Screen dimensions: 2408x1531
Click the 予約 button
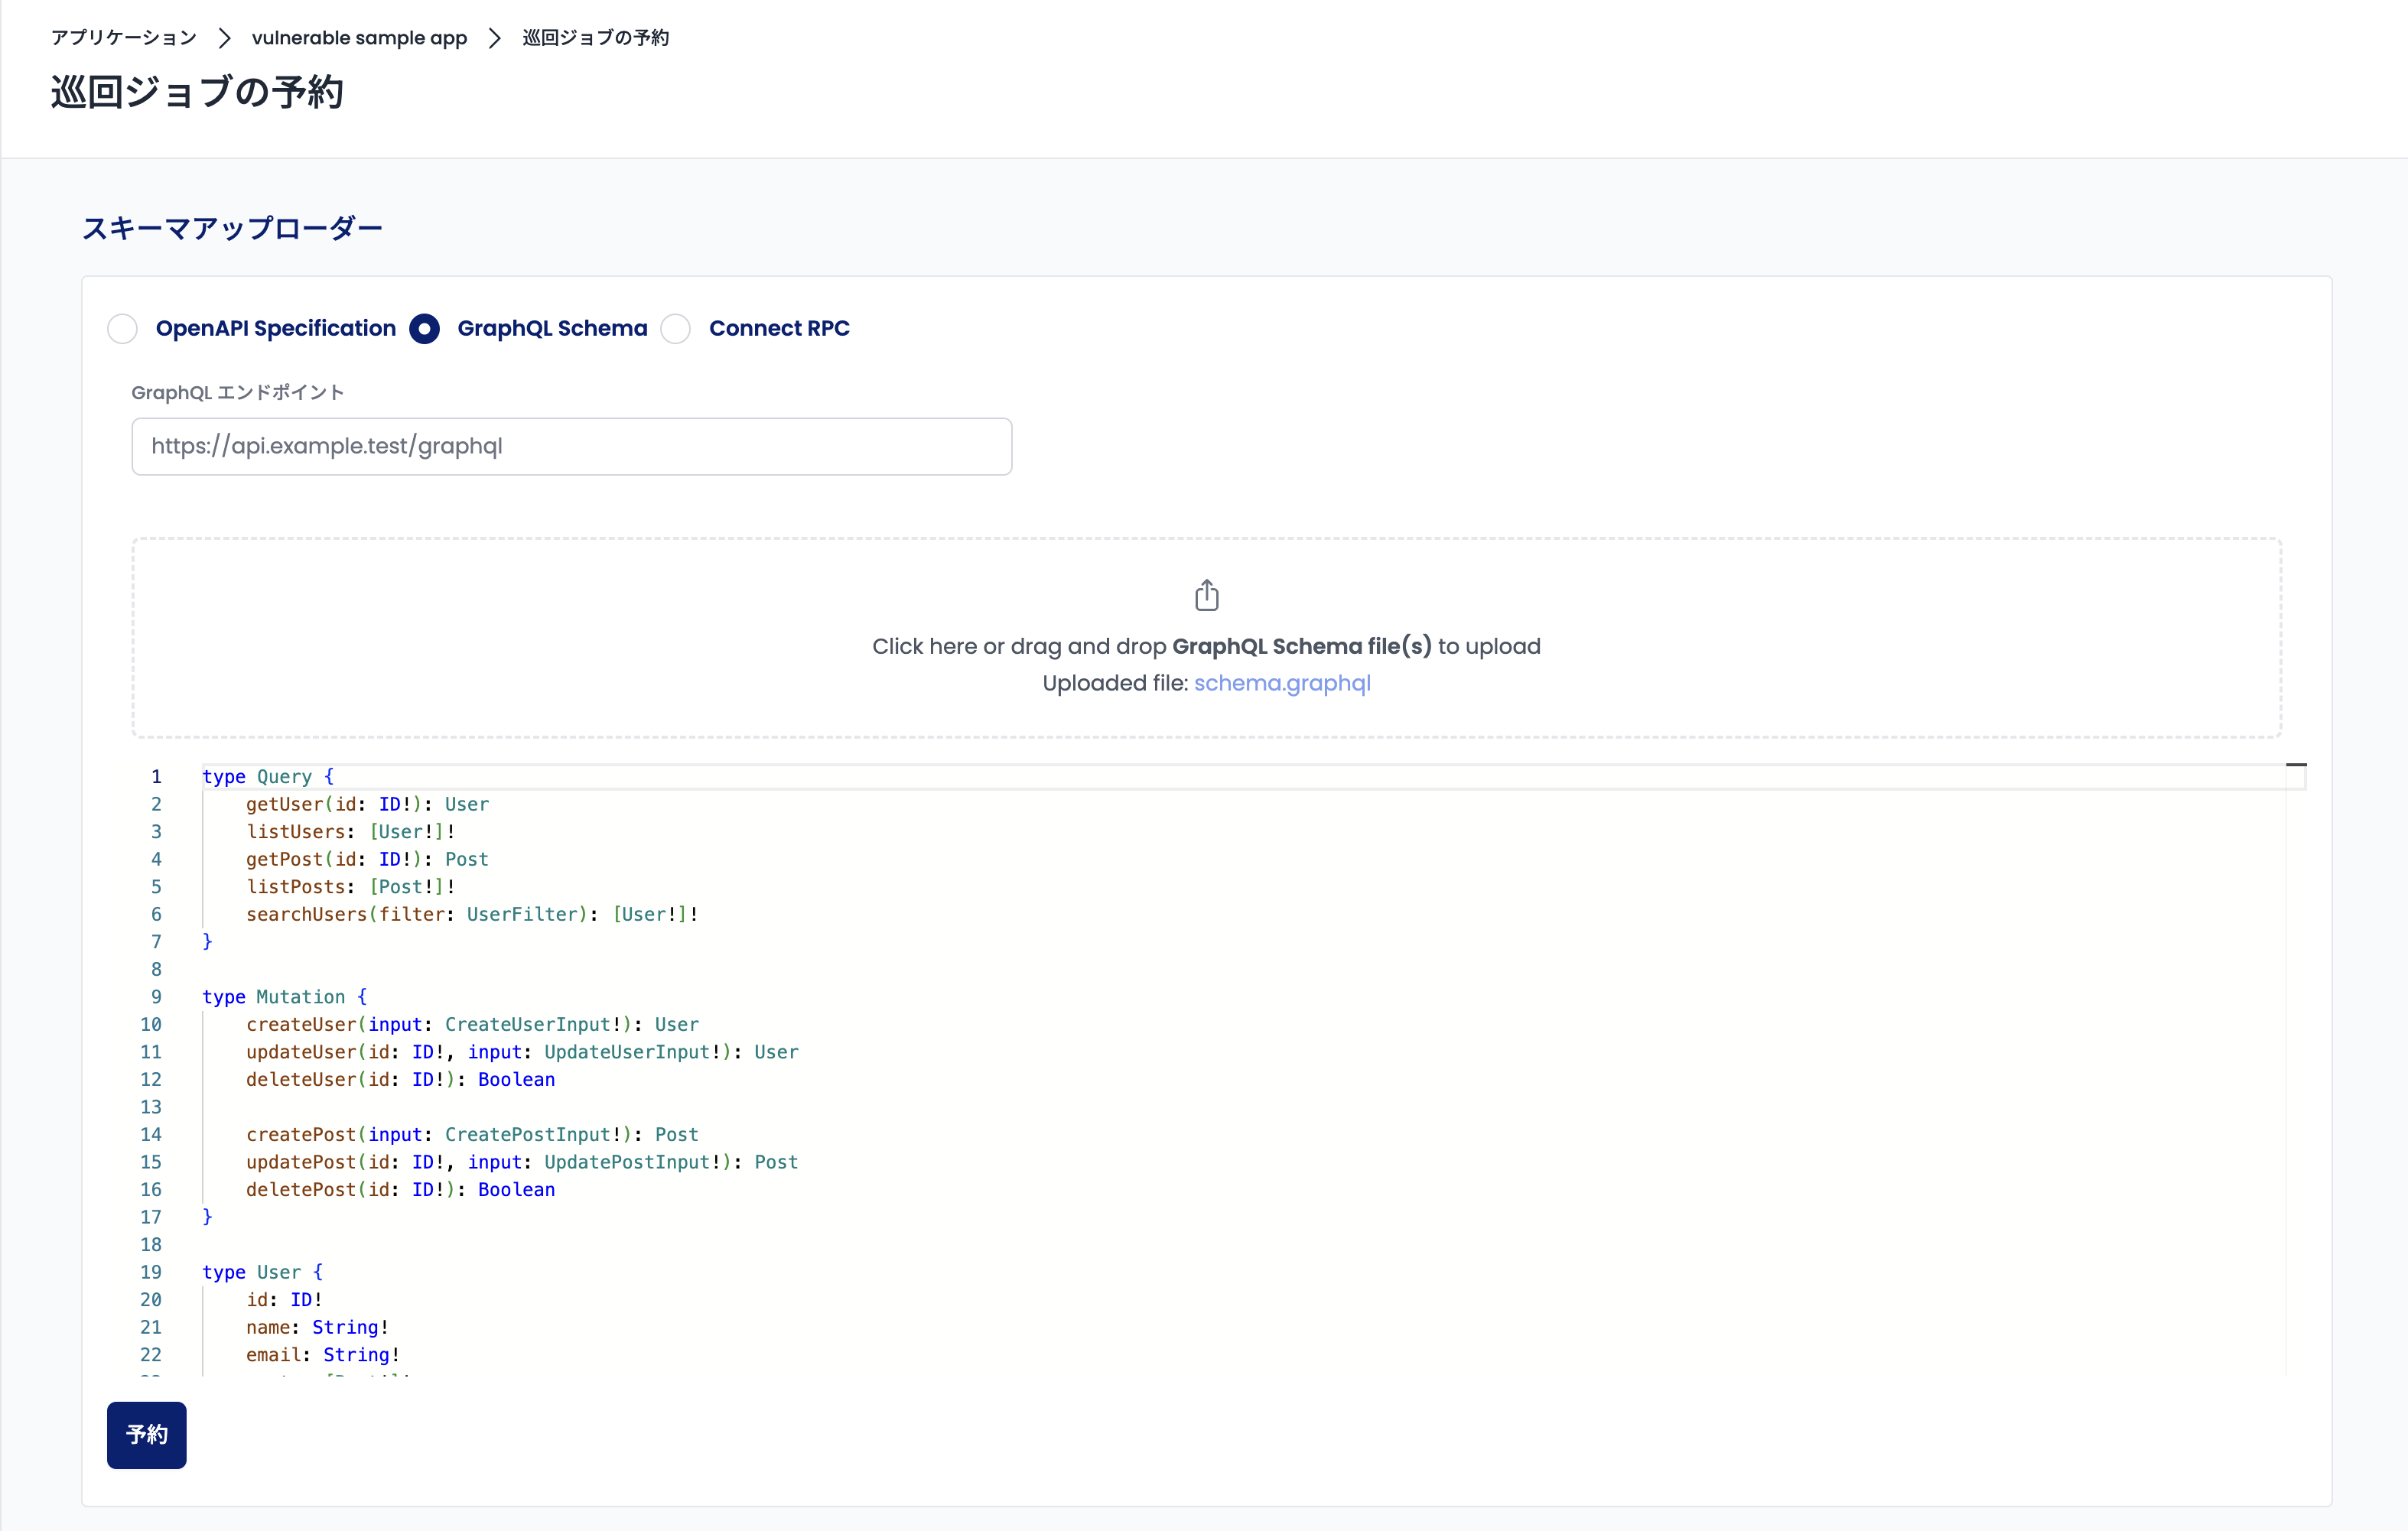147,1435
